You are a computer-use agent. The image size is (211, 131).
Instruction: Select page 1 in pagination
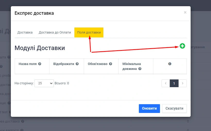pos(174,83)
